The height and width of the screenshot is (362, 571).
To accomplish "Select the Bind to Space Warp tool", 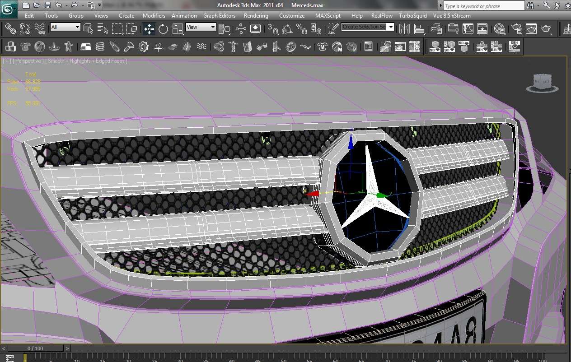I will 40,29.
